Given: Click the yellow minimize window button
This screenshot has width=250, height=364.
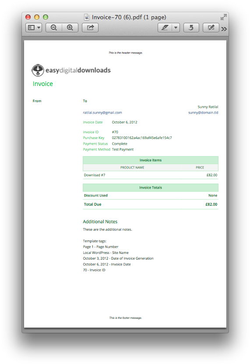Looking at the screenshot, I should tap(37, 17).
